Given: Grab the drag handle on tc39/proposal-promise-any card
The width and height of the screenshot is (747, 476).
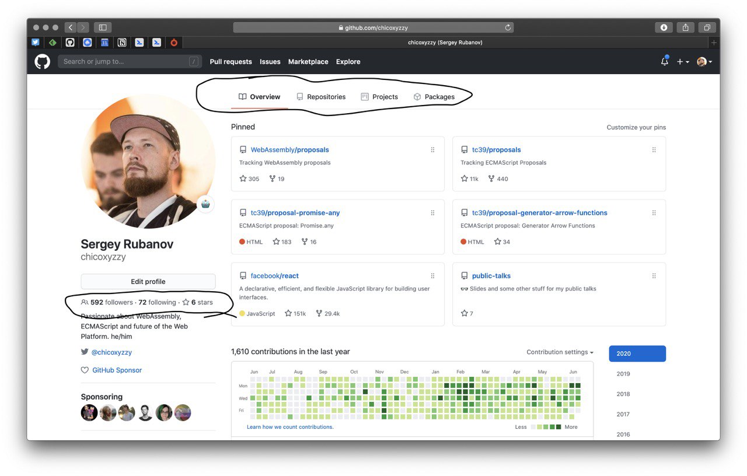Looking at the screenshot, I should point(432,213).
